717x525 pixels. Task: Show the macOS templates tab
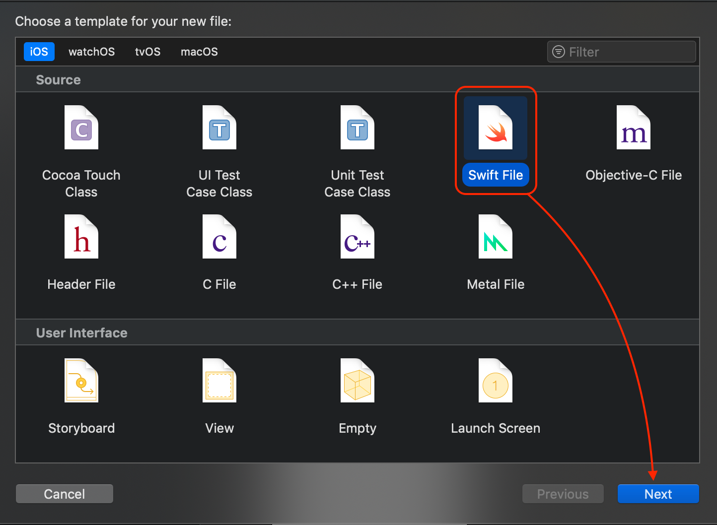[x=199, y=52]
